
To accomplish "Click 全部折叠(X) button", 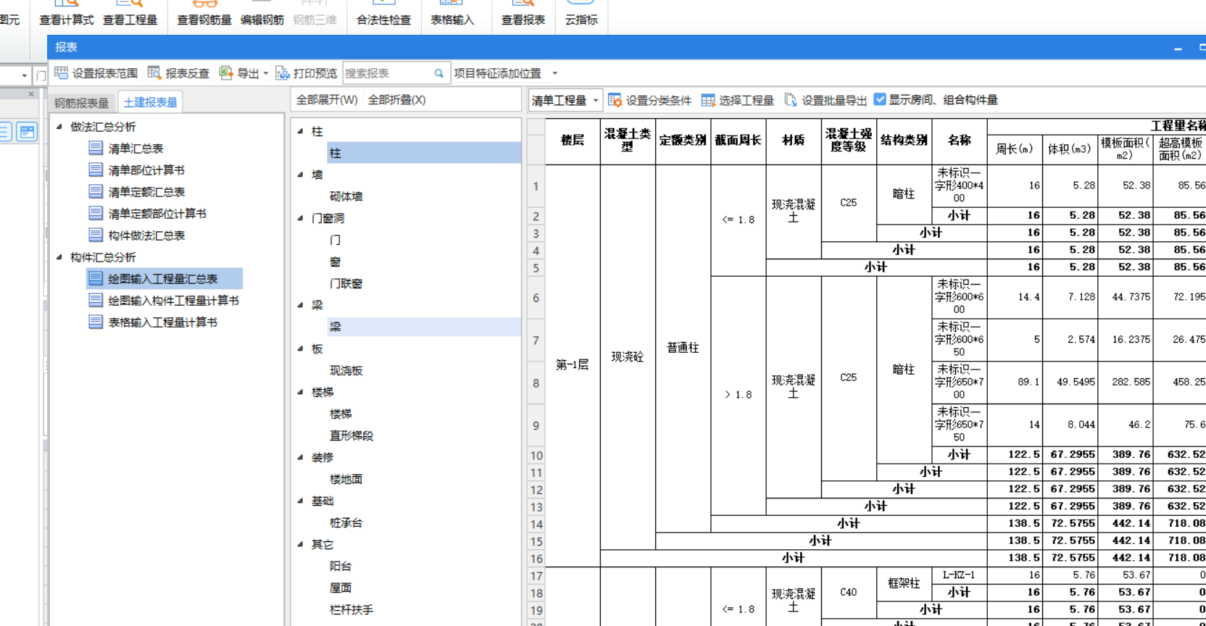I will click(396, 100).
